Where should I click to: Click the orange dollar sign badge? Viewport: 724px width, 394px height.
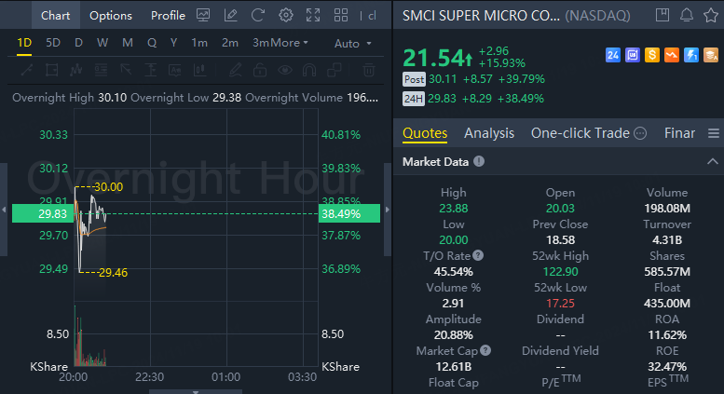point(652,56)
